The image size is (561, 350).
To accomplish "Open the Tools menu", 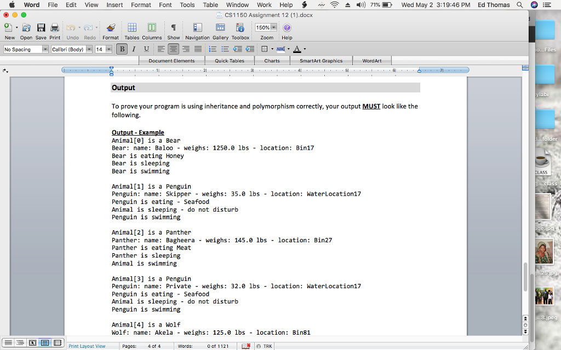I will [187, 4].
